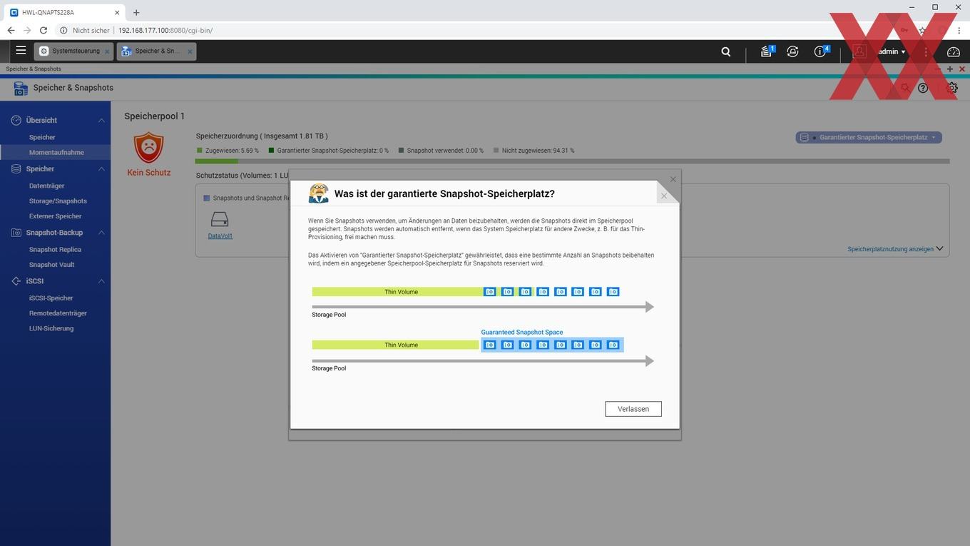
Task: Close the outer dialog behind with X
Action: coord(673,179)
